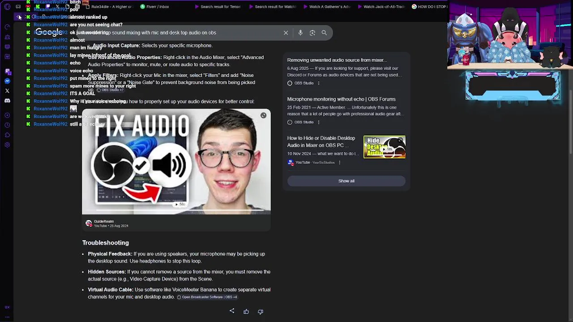Open the Fix Audio video thumbnail
Screen dimensions: 573x322
click(176, 161)
